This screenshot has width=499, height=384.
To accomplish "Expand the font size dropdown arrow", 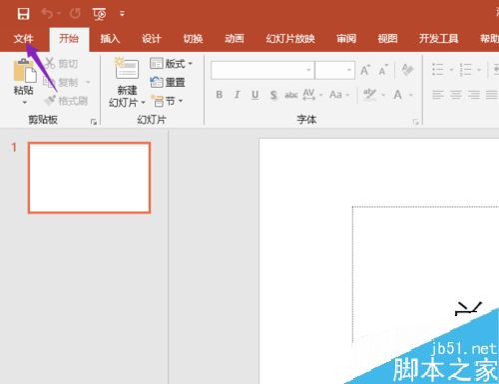I will pyautogui.click(x=349, y=70).
